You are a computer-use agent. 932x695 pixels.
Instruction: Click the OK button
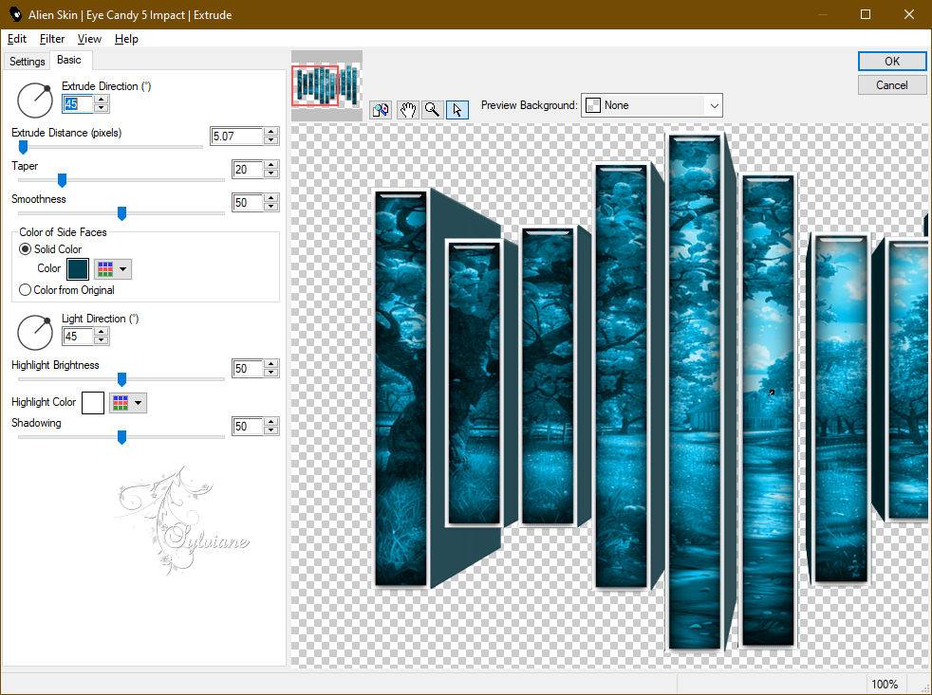coord(891,62)
